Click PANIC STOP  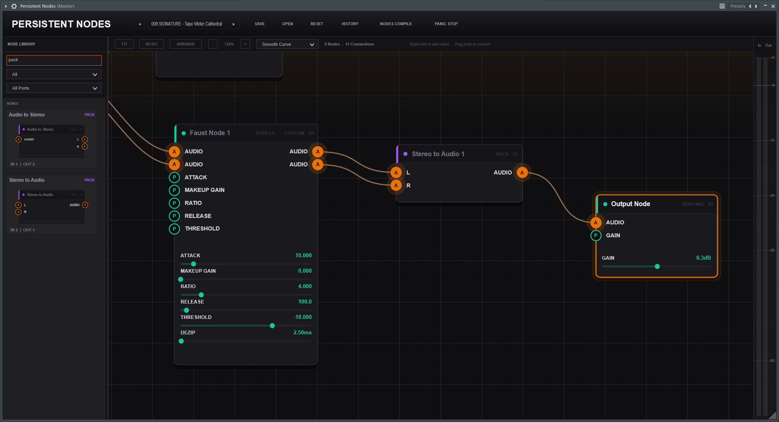pyautogui.click(x=446, y=24)
